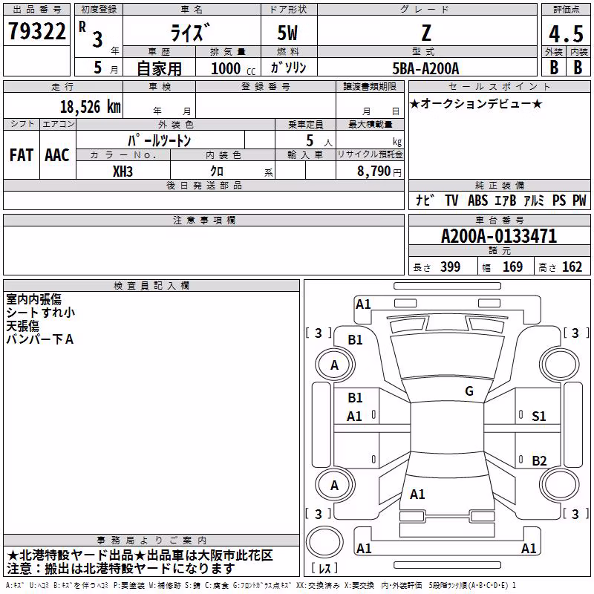
Task: Click inspector note シートすれ小
Action: (41, 313)
